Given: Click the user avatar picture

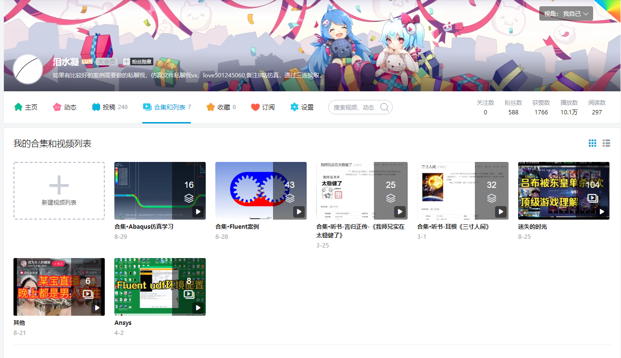Looking at the screenshot, I should click(28, 69).
